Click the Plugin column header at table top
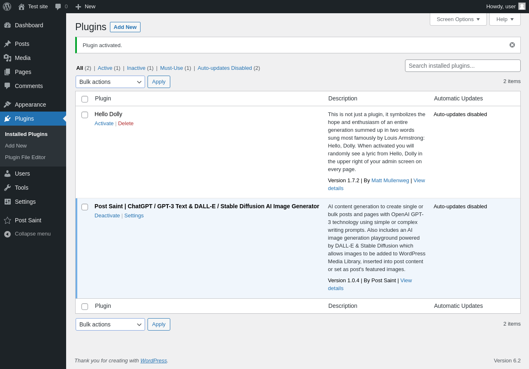 tap(103, 98)
